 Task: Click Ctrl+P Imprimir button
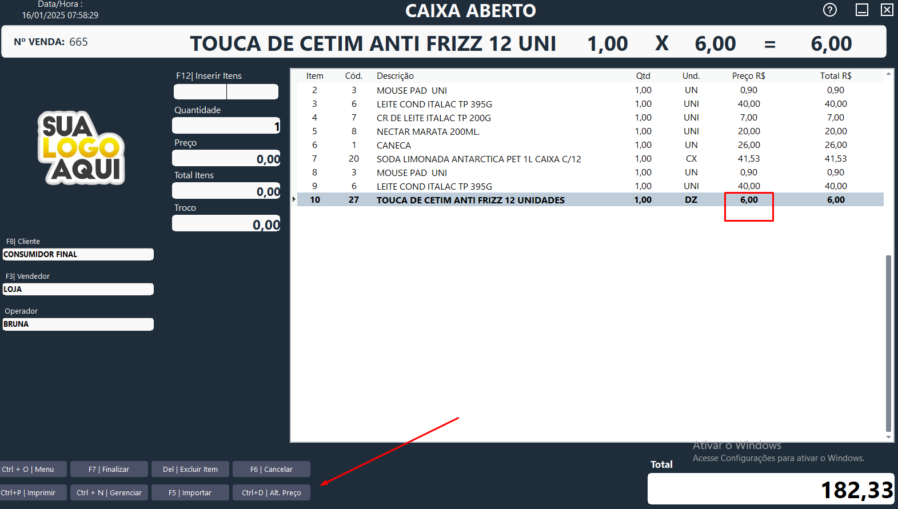(33, 492)
